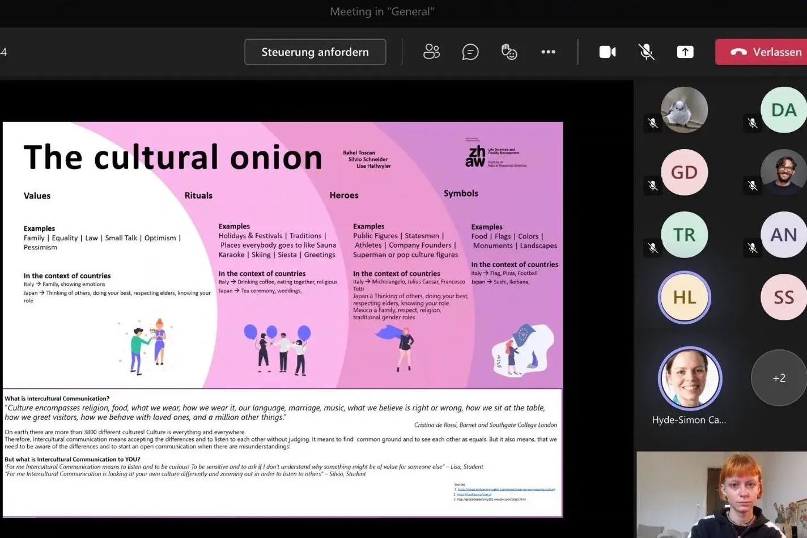Click What is Intercultural Communication? heading
Viewport: 807px width, 538px height.
coord(57,399)
